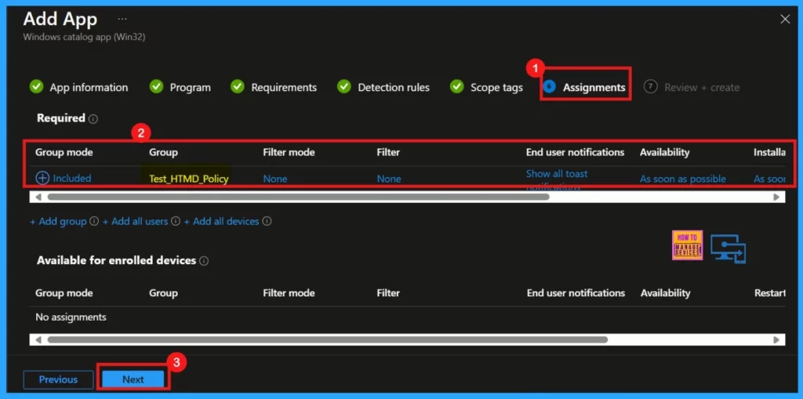The width and height of the screenshot is (803, 399).
Task: Close the Add App pane
Action: click(784, 20)
